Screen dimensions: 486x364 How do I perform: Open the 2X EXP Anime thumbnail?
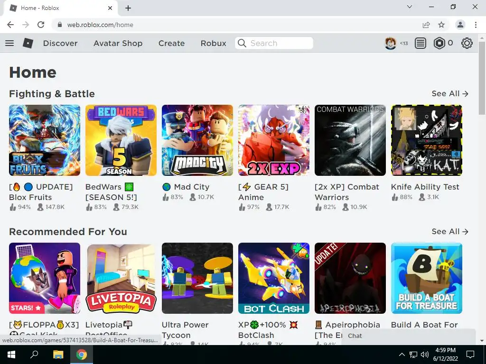[x=274, y=140]
